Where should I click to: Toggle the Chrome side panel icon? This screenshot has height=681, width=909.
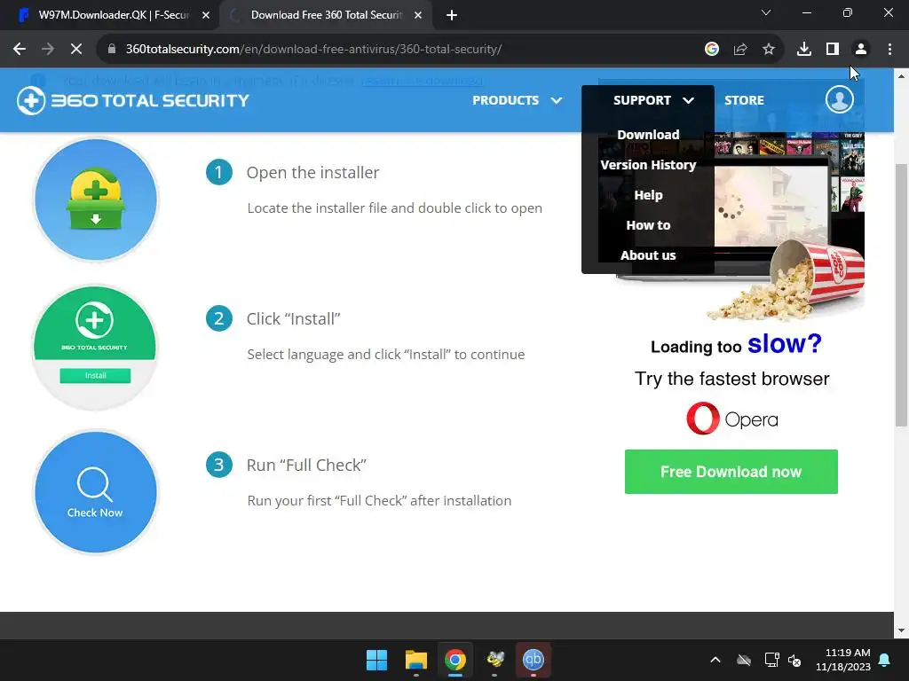coord(833,50)
